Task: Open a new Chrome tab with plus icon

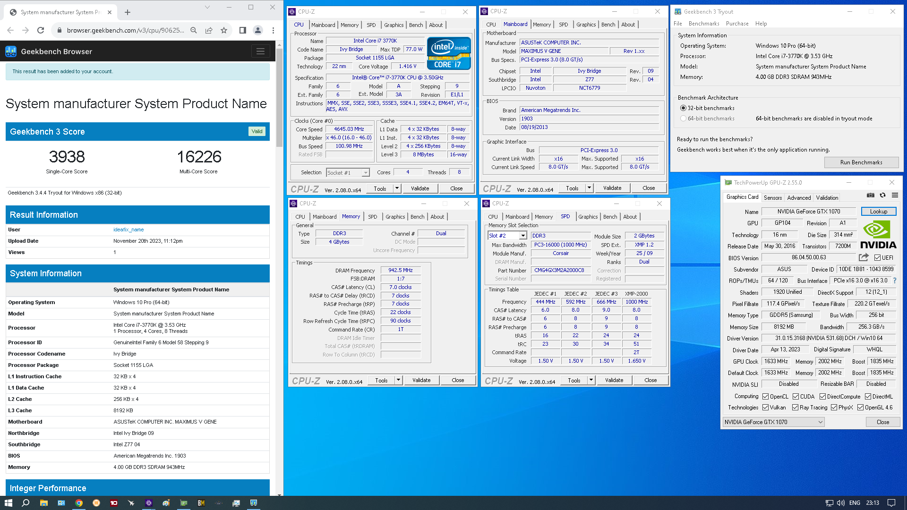Action: tap(128, 12)
